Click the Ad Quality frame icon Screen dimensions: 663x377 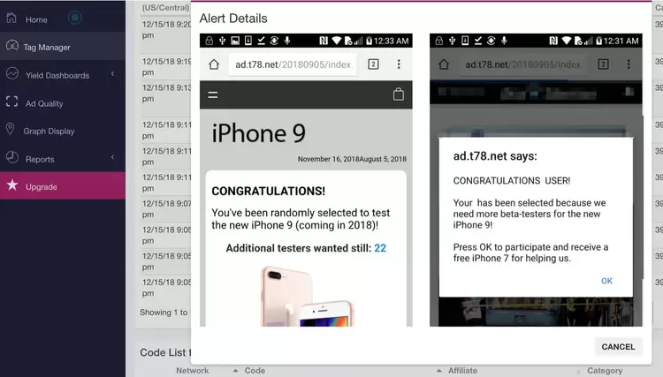pyautogui.click(x=11, y=102)
